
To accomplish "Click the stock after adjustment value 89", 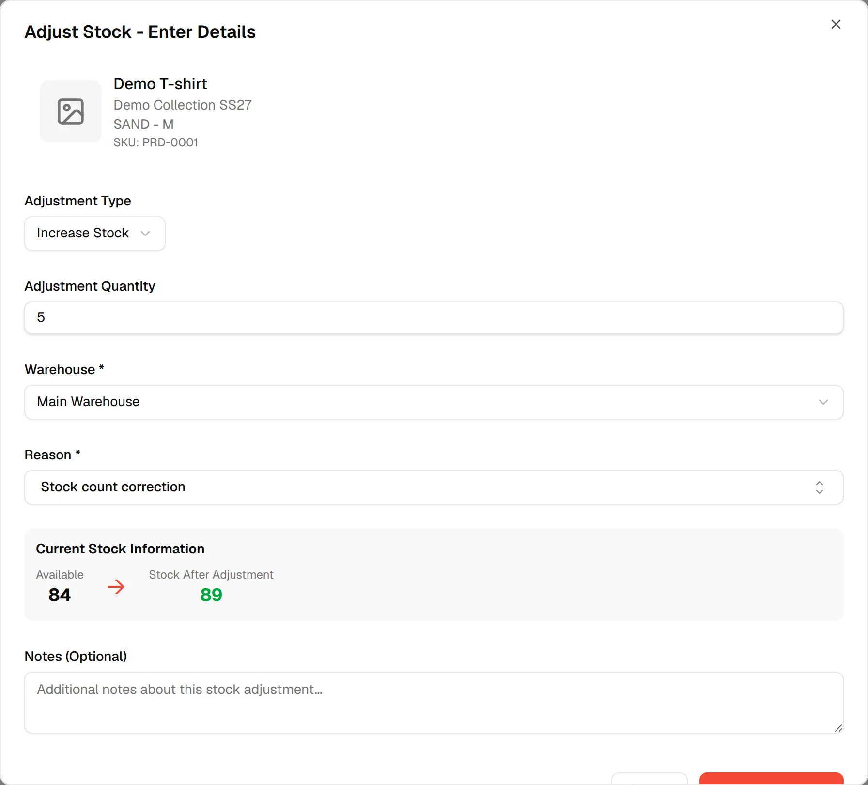I will (211, 595).
